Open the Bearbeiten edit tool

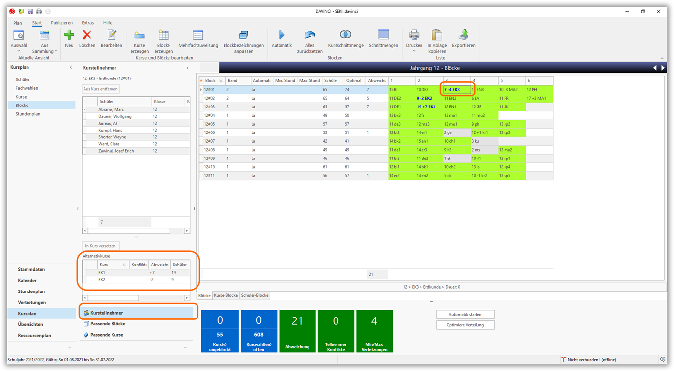(112, 35)
